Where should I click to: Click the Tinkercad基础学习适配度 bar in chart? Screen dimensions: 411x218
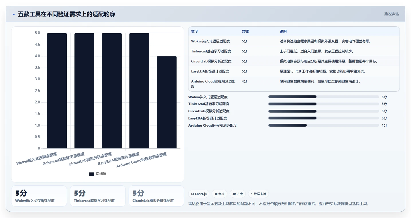(84, 91)
